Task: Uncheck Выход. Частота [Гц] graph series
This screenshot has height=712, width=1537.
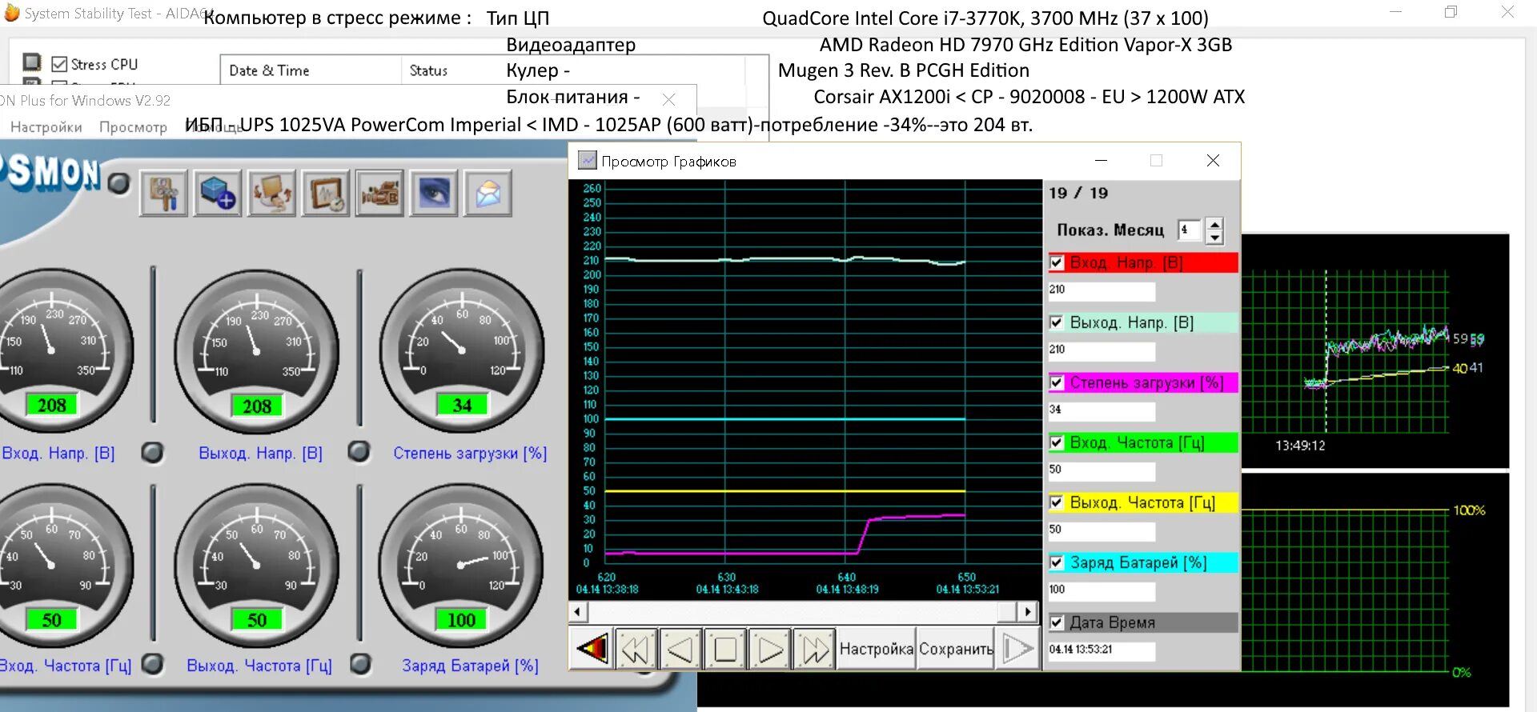Action: click(x=1057, y=502)
